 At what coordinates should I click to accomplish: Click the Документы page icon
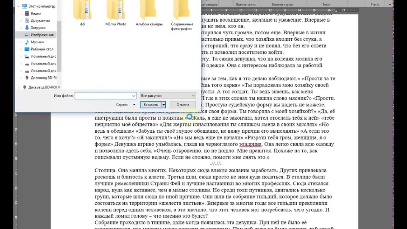point(27,20)
